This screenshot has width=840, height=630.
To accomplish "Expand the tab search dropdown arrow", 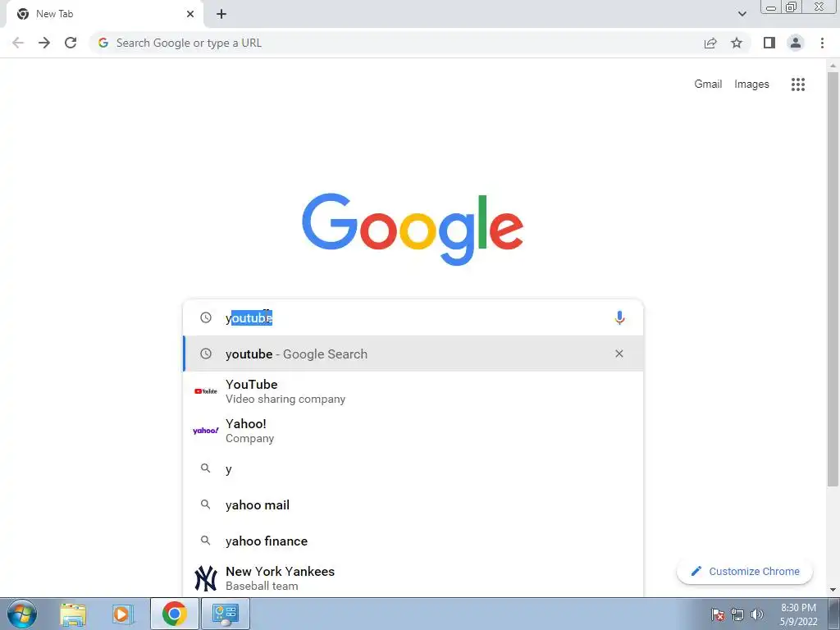I will (x=742, y=14).
